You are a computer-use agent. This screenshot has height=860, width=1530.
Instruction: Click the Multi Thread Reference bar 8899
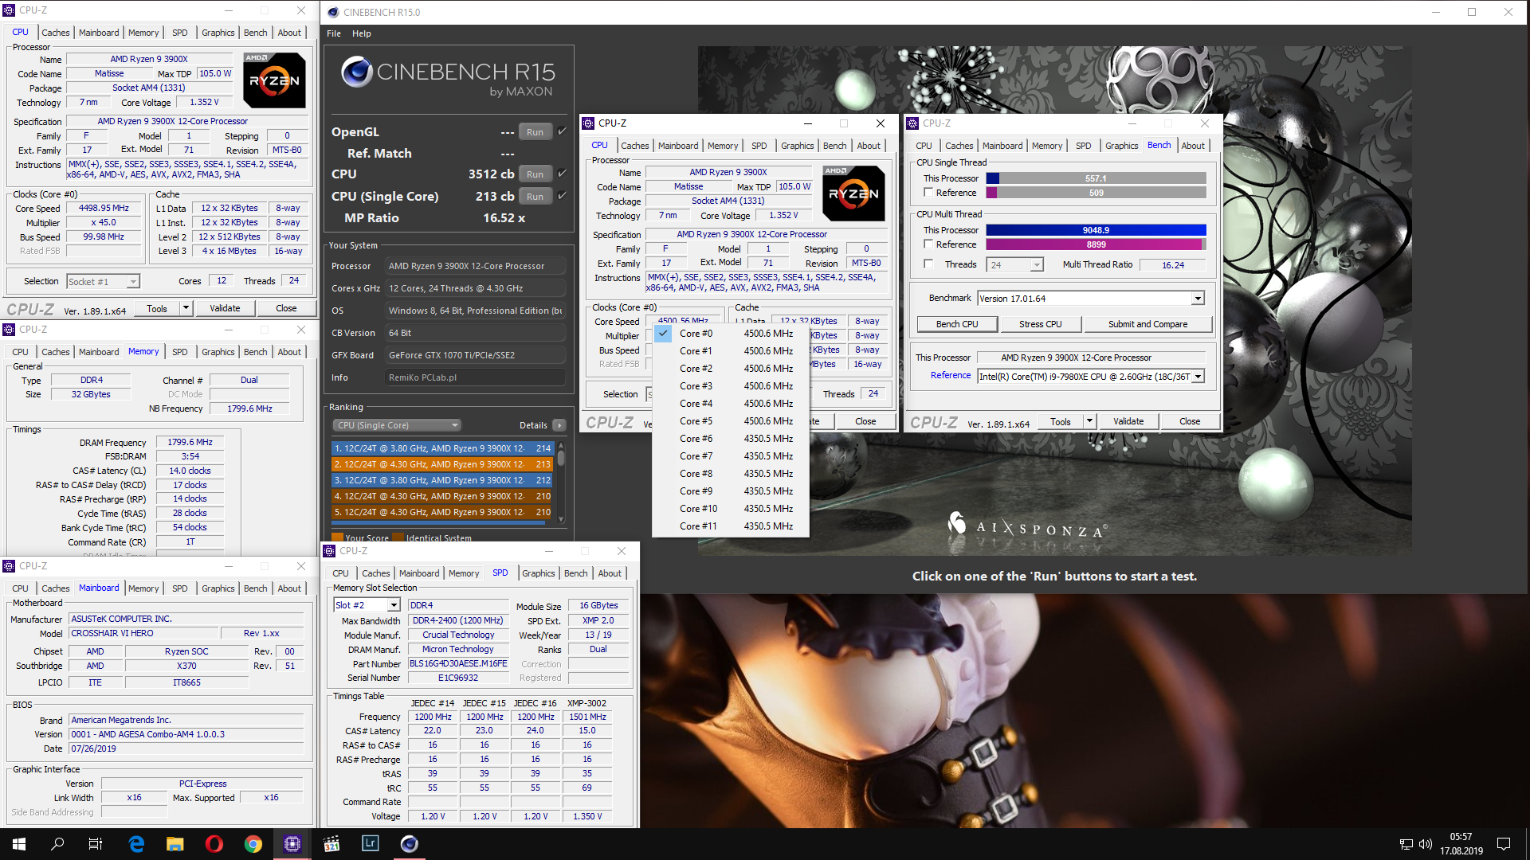(1096, 244)
